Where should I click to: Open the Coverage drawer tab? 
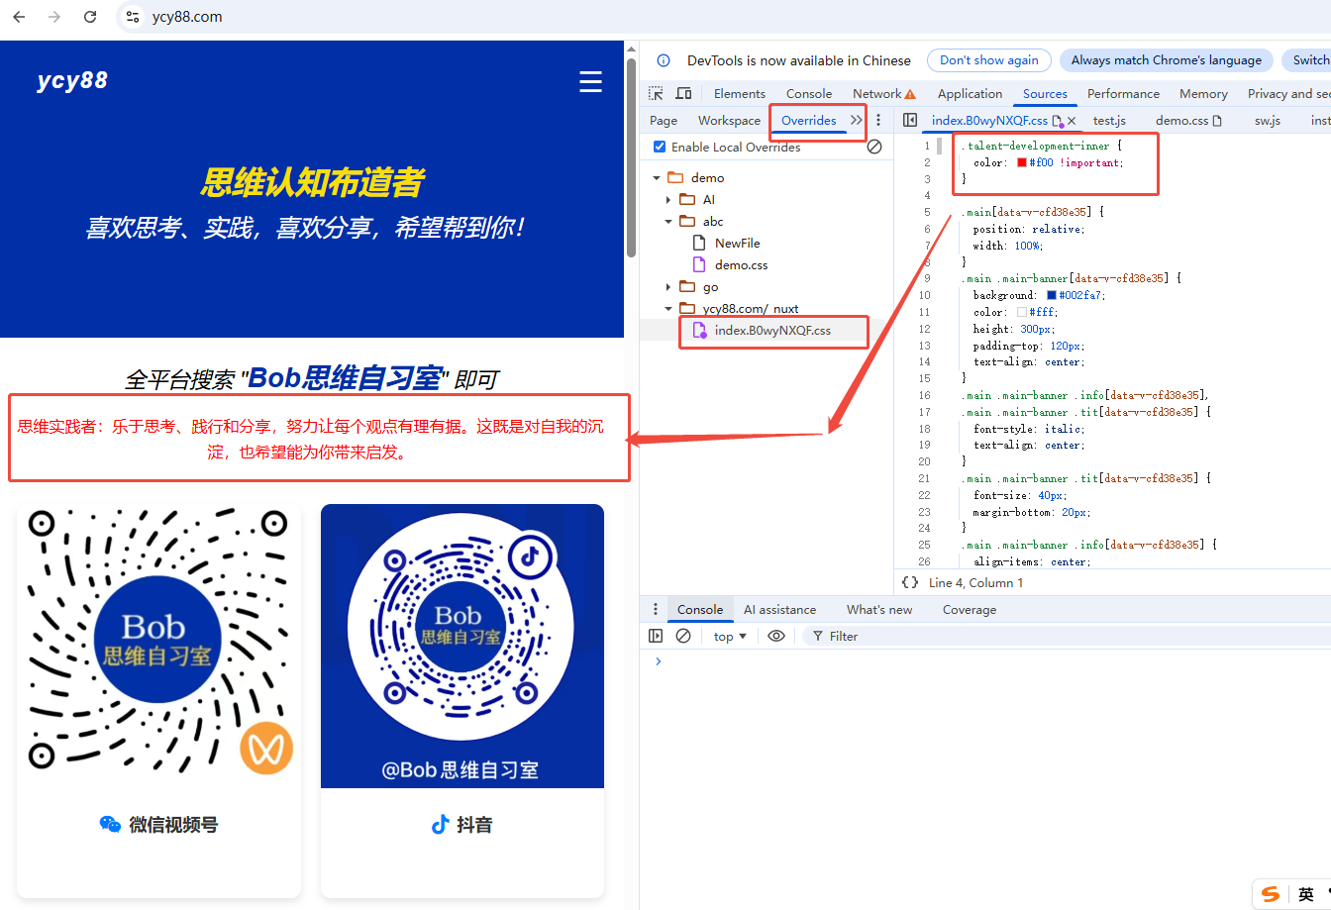pyautogui.click(x=969, y=610)
